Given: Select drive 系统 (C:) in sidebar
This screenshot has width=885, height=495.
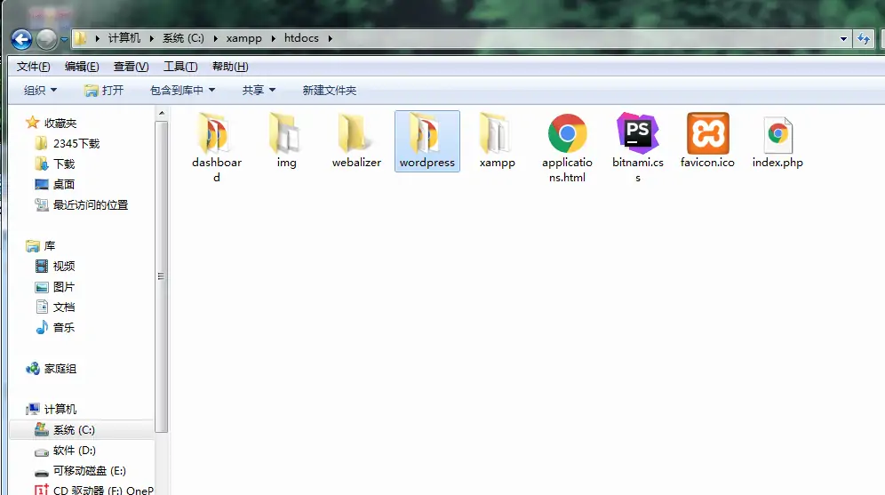Looking at the screenshot, I should tap(82, 430).
